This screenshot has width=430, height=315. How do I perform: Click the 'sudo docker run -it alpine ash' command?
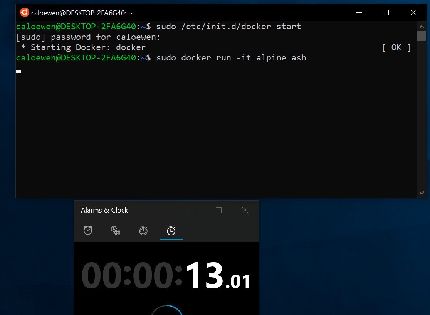231,58
